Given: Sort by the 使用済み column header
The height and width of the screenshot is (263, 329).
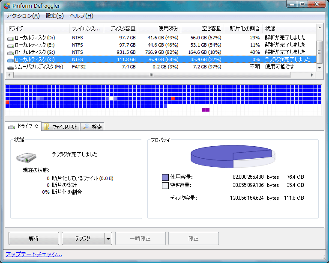Looking at the screenshot, I should (160, 29).
